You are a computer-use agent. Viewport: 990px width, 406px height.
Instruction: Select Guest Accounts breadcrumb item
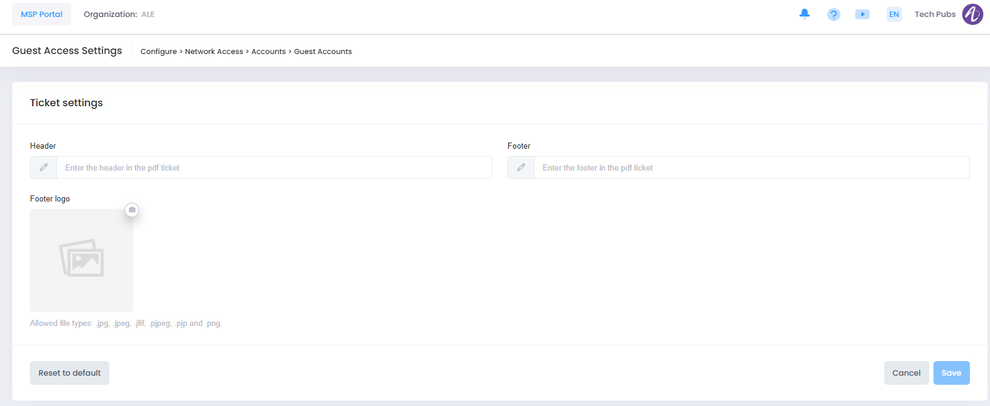tap(323, 52)
